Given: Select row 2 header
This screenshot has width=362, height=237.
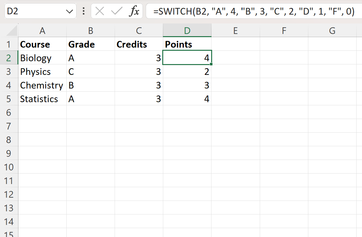Looking at the screenshot, I should [9, 58].
